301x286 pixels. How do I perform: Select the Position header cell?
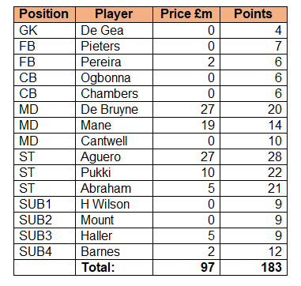(44, 14)
